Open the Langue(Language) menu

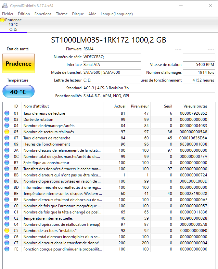point(117,14)
